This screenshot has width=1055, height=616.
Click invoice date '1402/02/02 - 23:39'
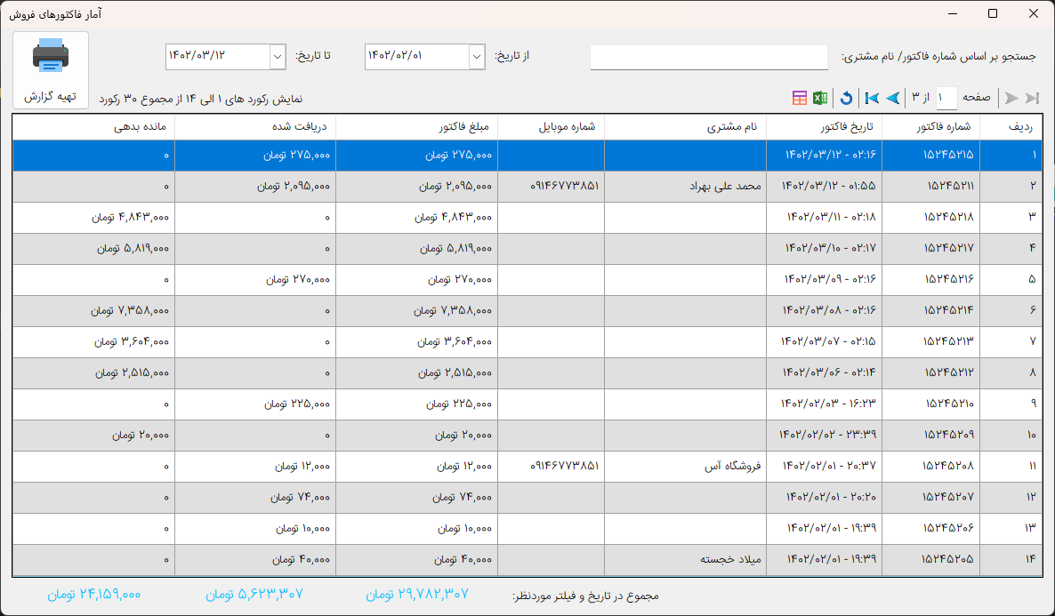click(827, 435)
